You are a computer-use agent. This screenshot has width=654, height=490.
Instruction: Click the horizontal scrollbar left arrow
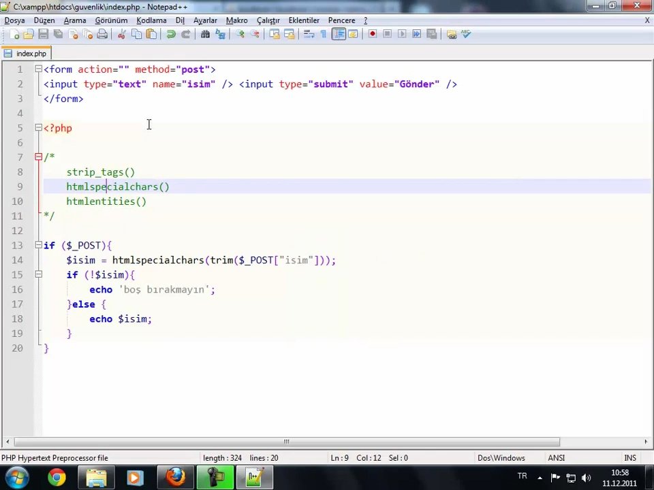pos(7,442)
